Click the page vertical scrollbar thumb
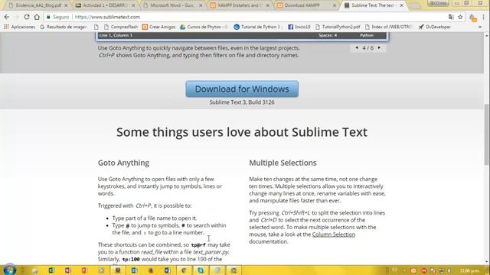The image size is (490, 275). (487, 134)
